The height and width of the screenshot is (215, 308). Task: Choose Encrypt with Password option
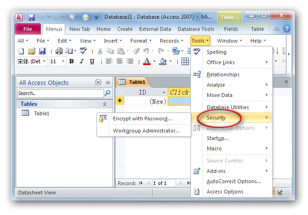click(x=144, y=119)
